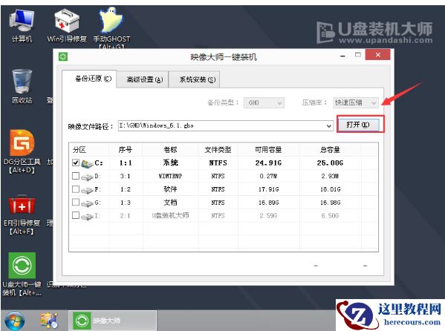Click the Windows Start orb
The height and width of the screenshot is (331, 445).
pyautogui.click(x=14, y=321)
